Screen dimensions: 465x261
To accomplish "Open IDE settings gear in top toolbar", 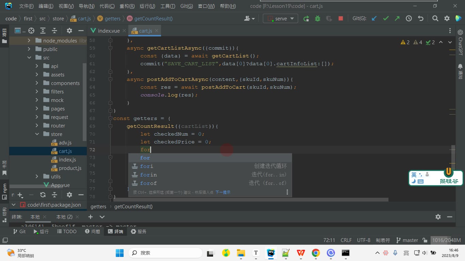I will click(447, 19).
